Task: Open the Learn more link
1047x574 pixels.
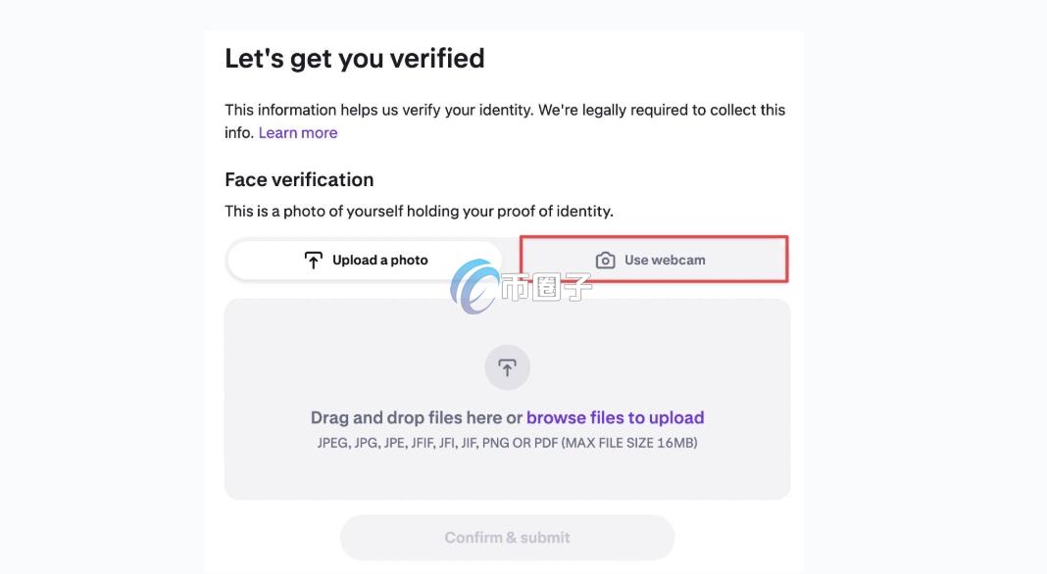Action: tap(298, 133)
